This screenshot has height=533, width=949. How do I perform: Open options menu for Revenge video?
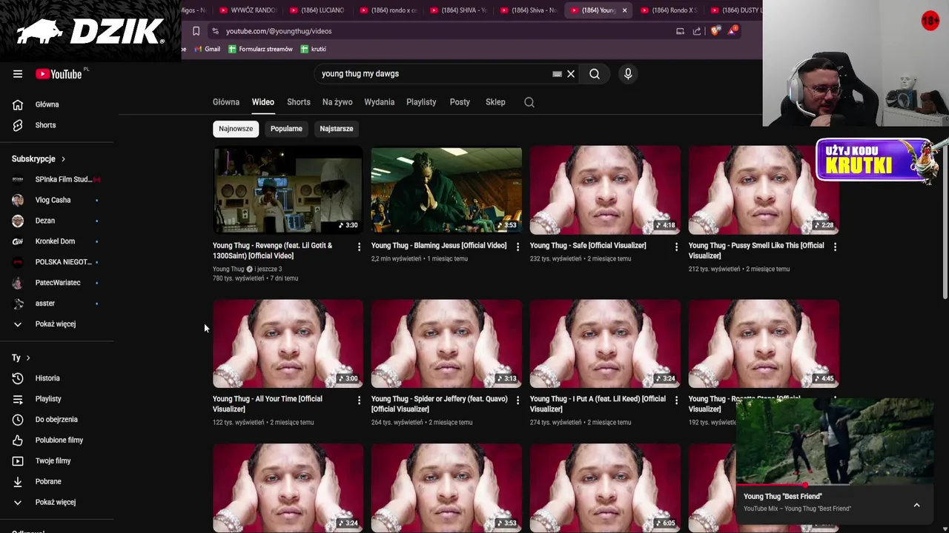tap(359, 247)
